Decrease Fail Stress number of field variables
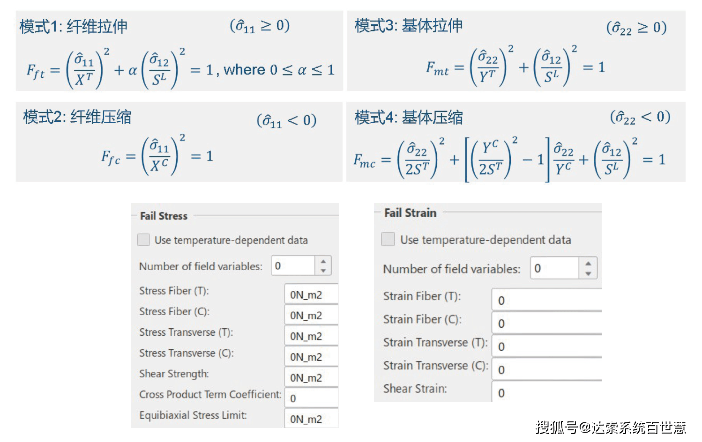The height and width of the screenshot is (442, 702). pyautogui.click(x=323, y=271)
